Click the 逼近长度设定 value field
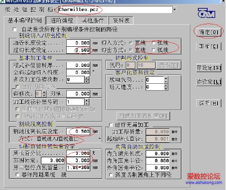Screen dimensions: 226x190 (x=78, y=43)
